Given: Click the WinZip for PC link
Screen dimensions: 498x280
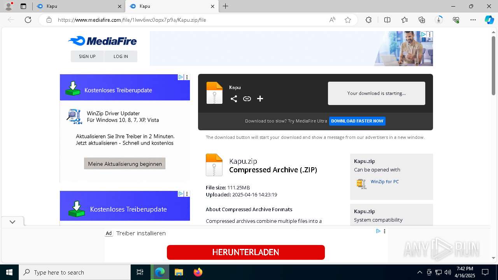Looking at the screenshot, I should [385, 182].
